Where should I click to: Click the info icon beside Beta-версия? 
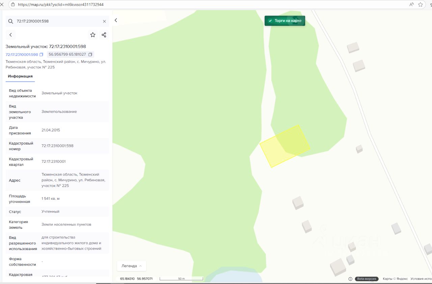click(350, 279)
